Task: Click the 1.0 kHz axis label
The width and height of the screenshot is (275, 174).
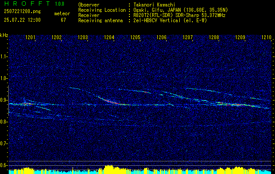Action: tap(3, 79)
